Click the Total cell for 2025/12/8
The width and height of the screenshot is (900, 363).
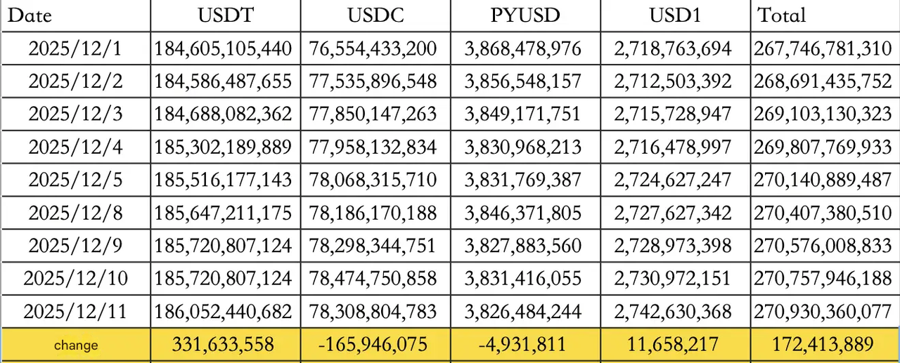click(x=823, y=213)
